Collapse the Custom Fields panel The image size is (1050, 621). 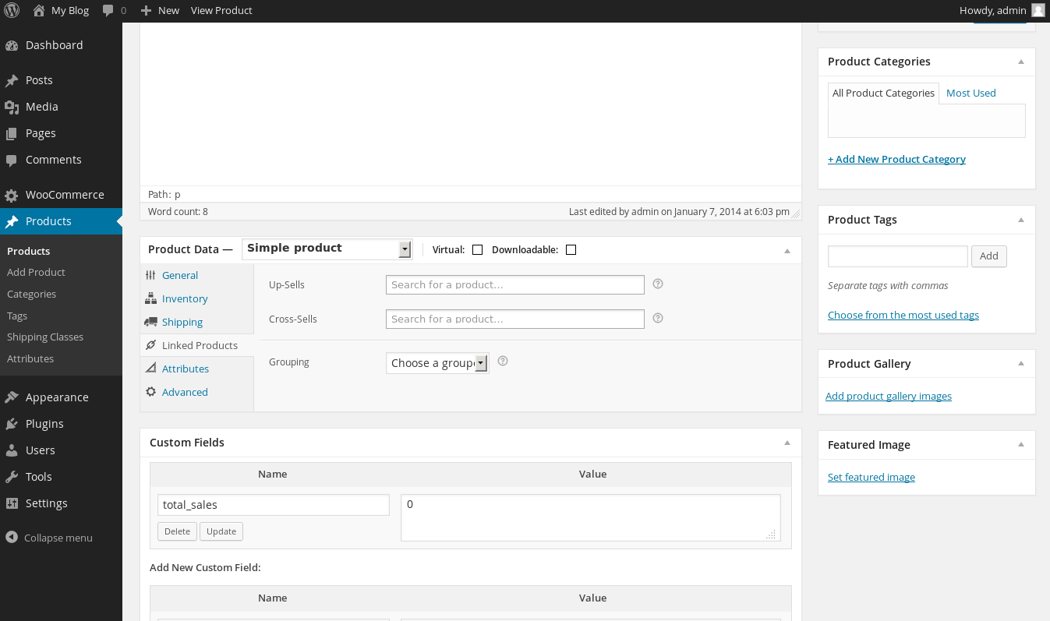787,443
